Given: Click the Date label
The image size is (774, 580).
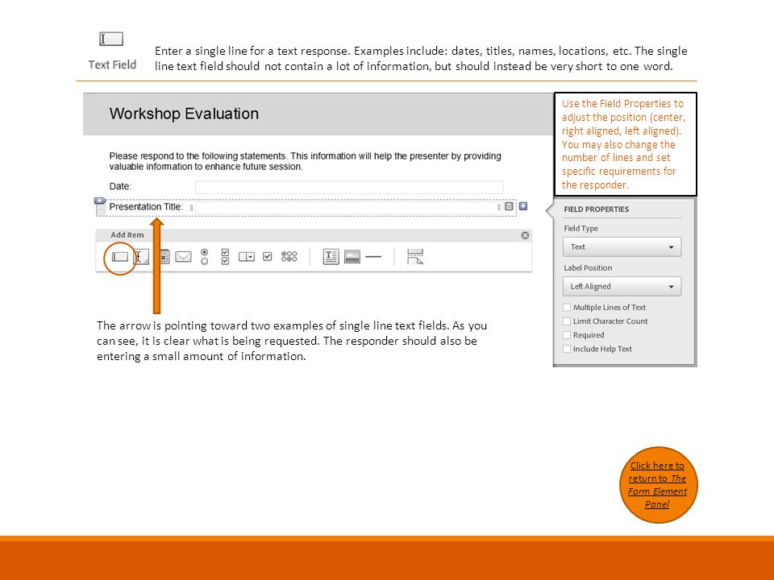Looking at the screenshot, I should tap(120, 186).
